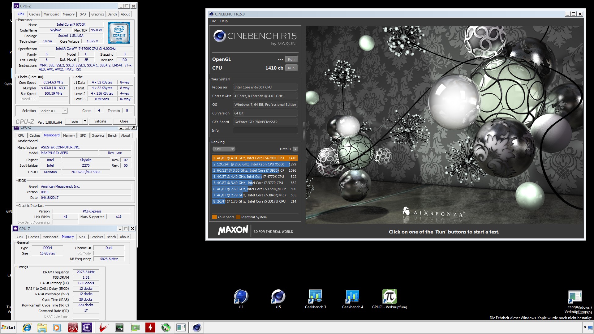Select the About tab in the top CPU-Z window
This screenshot has height=334, width=594.
(125, 14)
